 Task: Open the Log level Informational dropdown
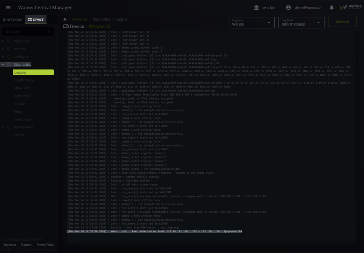point(301,22)
